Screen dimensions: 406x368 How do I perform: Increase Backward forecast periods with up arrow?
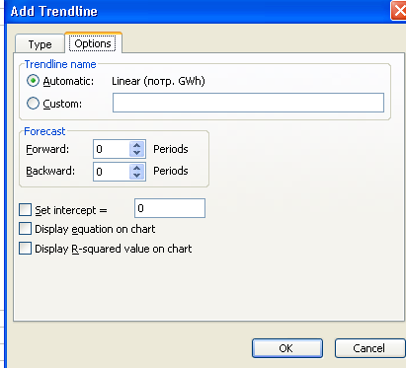point(137,168)
